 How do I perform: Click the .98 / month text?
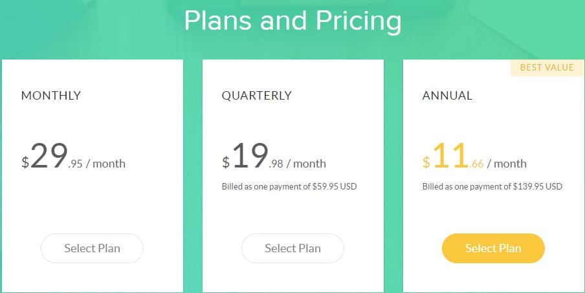tap(297, 164)
